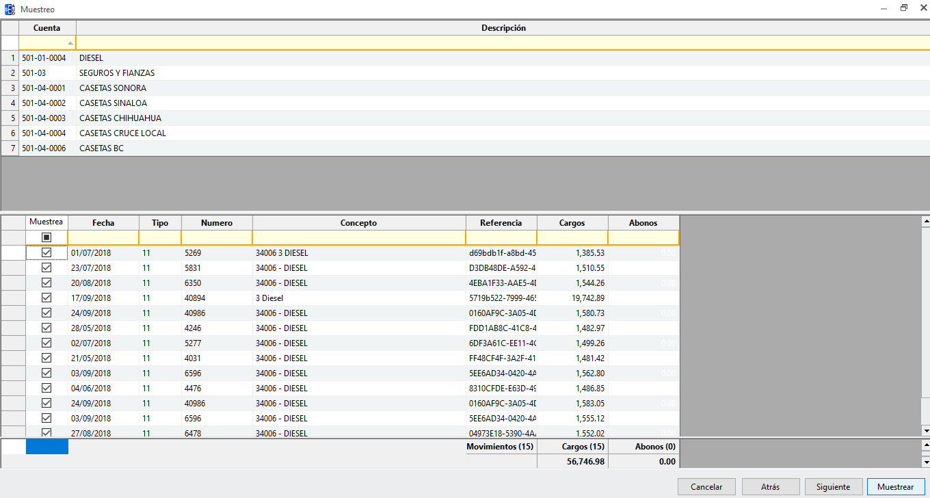The width and height of the screenshot is (930, 498).
Task: Restore down the Muestreo window
Action: point(903,9)
